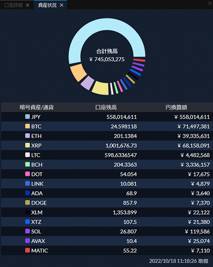The image size is (213, 267).
Task: Click the BTC orange color swatch
Action: 27,126
